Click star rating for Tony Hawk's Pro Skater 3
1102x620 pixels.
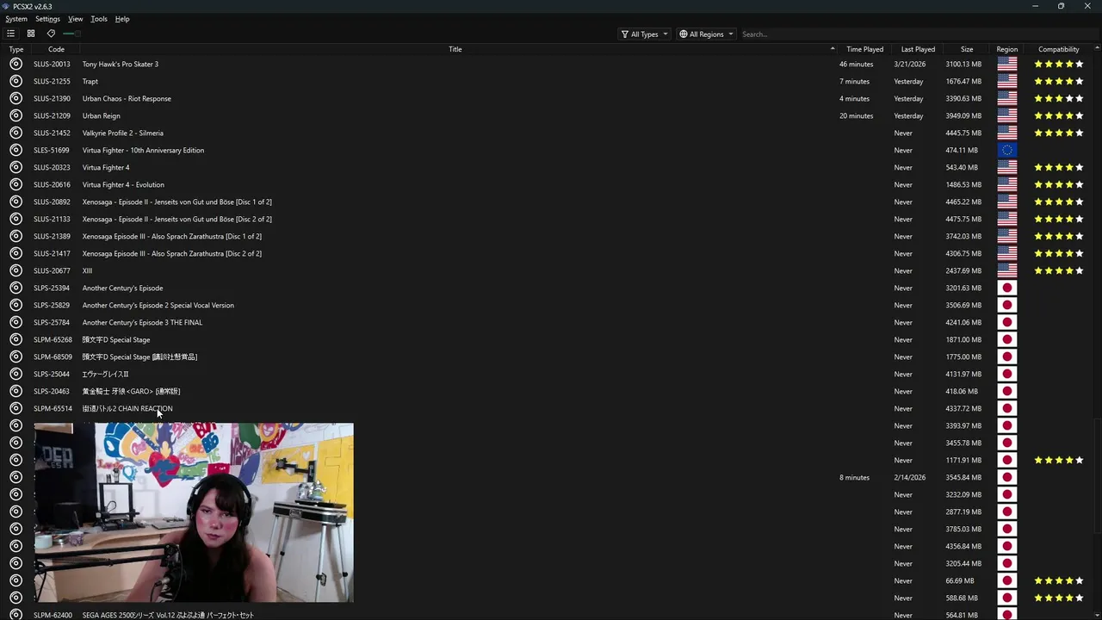1058,64
